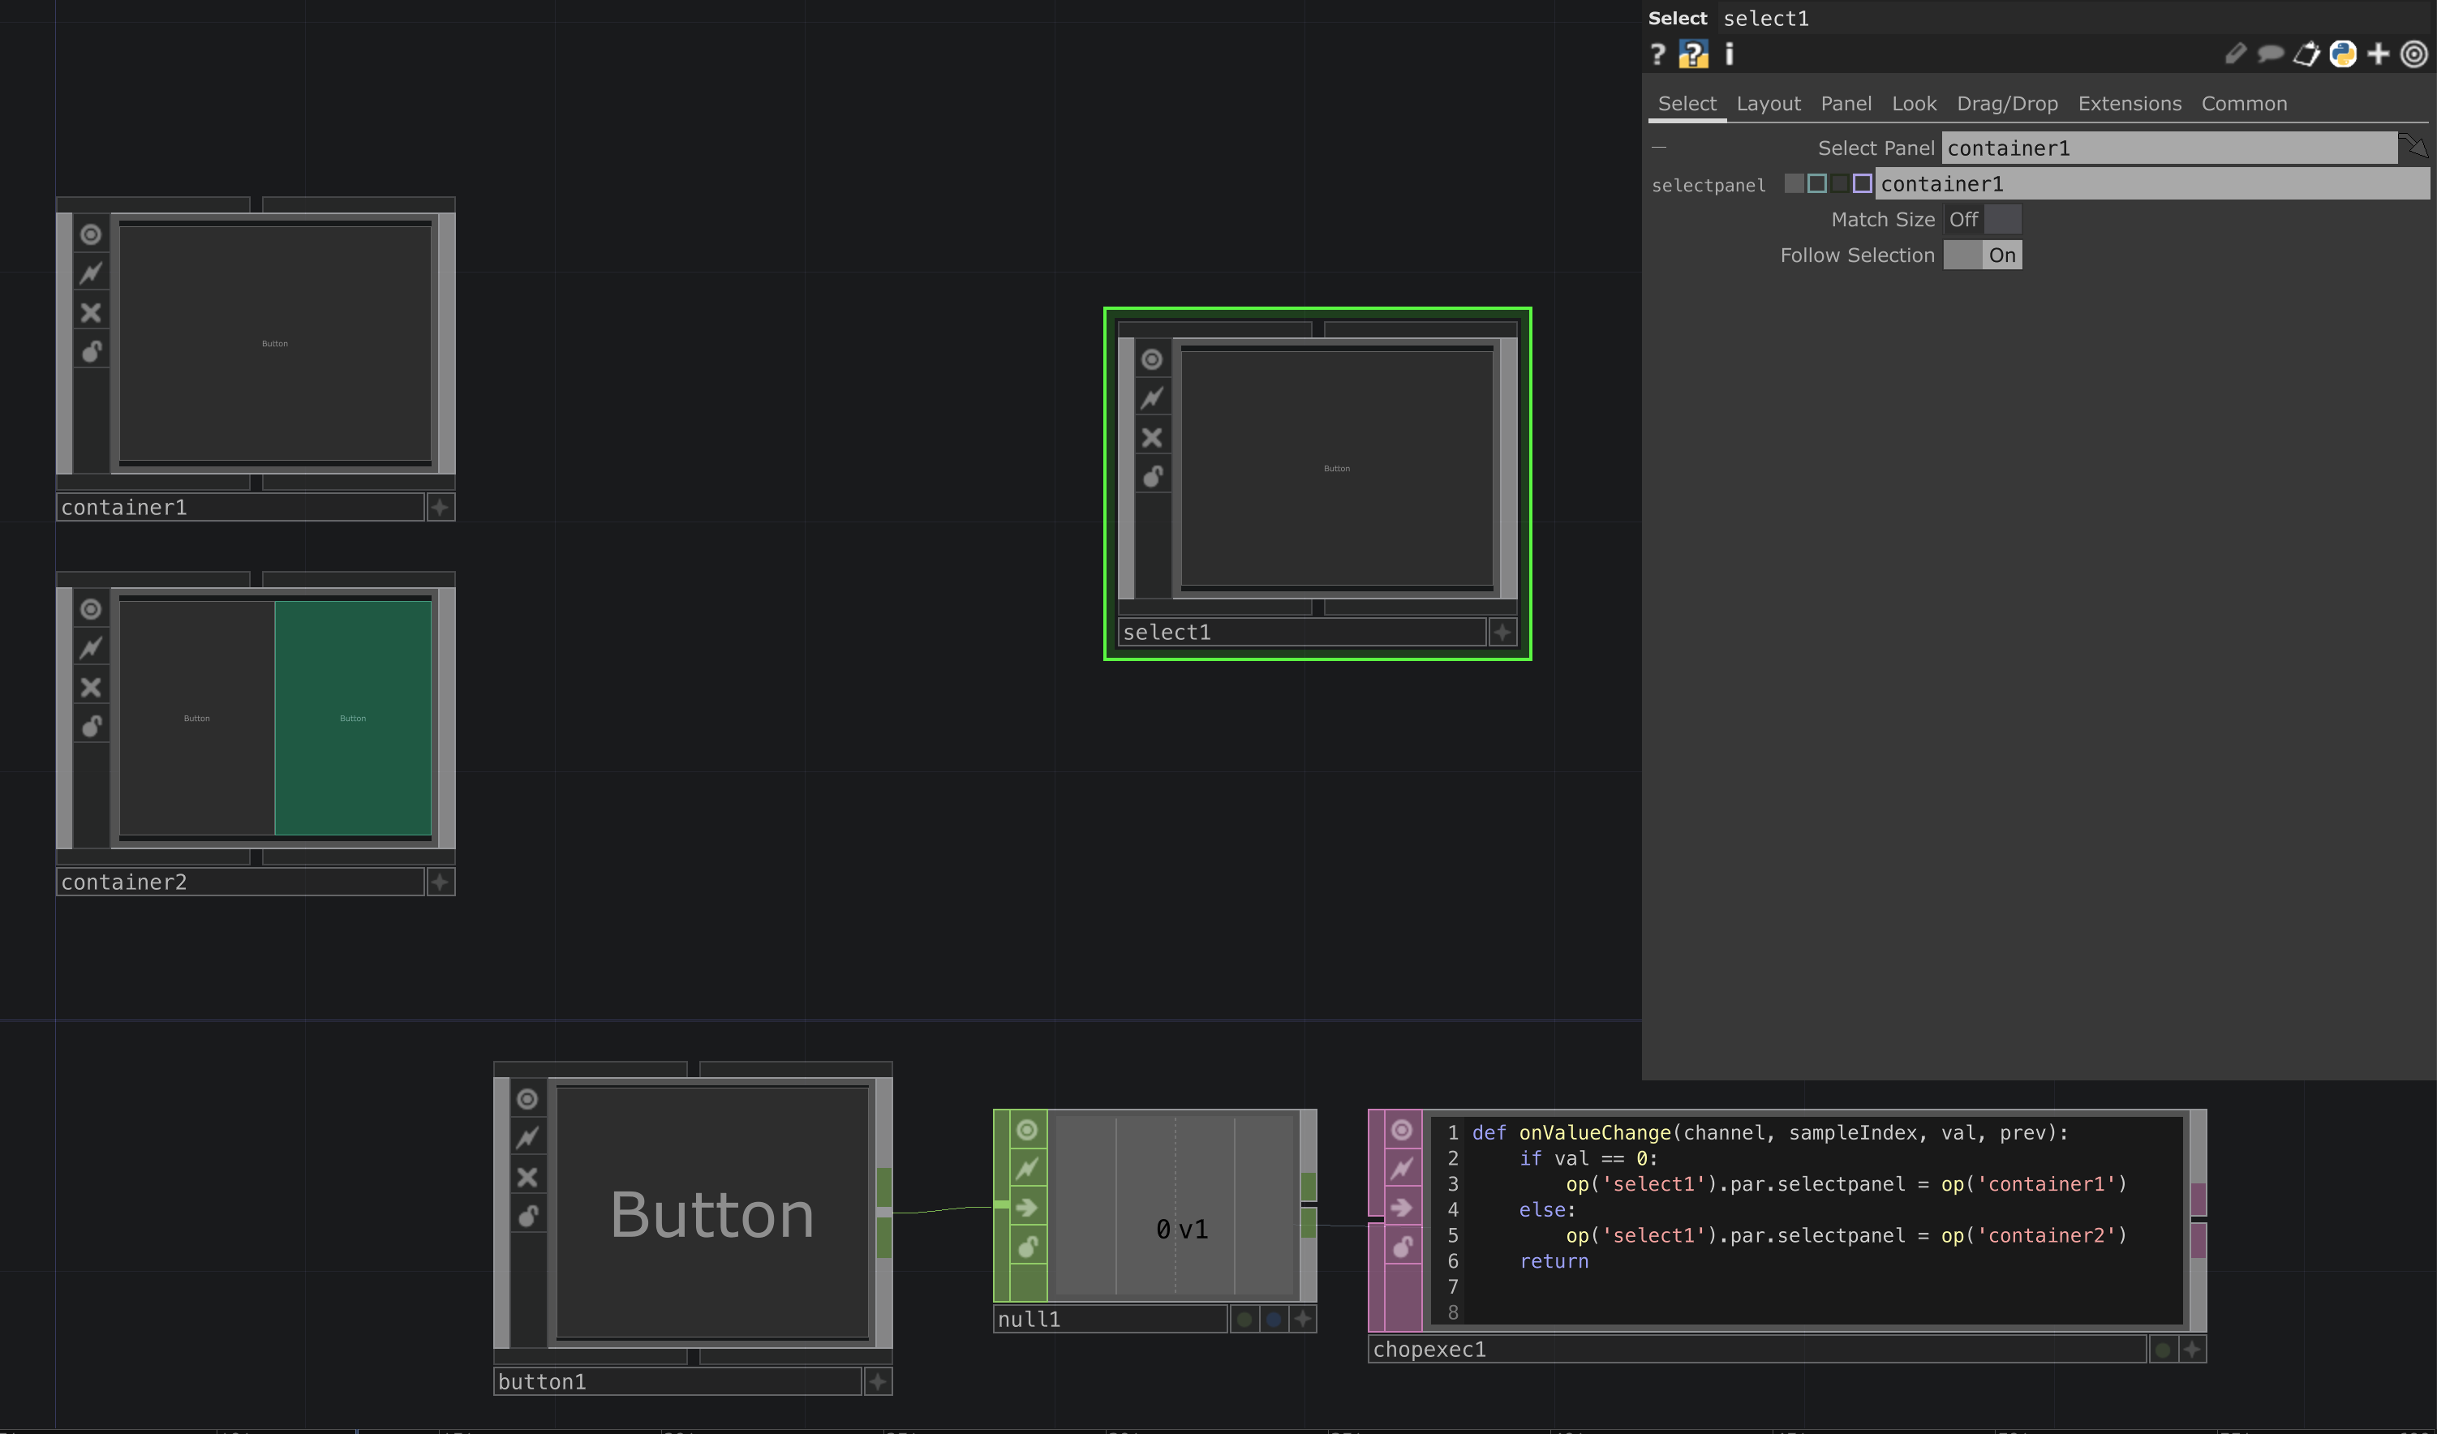The width and height of the screenshot is (2437, 1434).
Task: Toggle green display flag on null1
Action: (1244, 1319)
